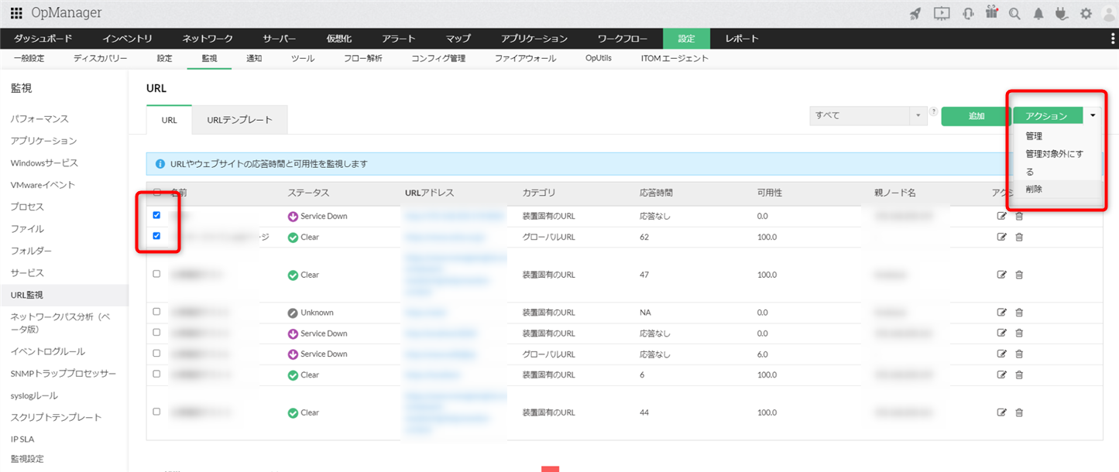Choose 管理 from the action menu
This screenshot has height=472, width=1119.
1033,136
